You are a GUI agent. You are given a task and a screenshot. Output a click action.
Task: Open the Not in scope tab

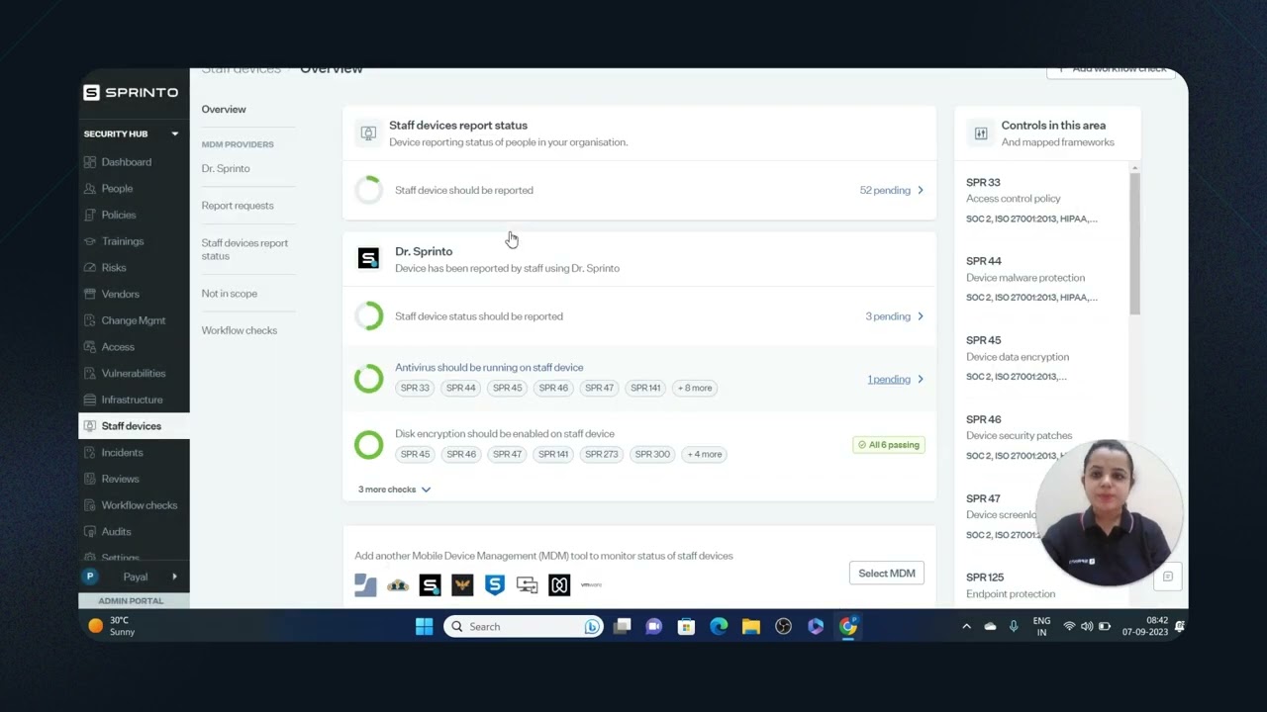tap(230, 294)
